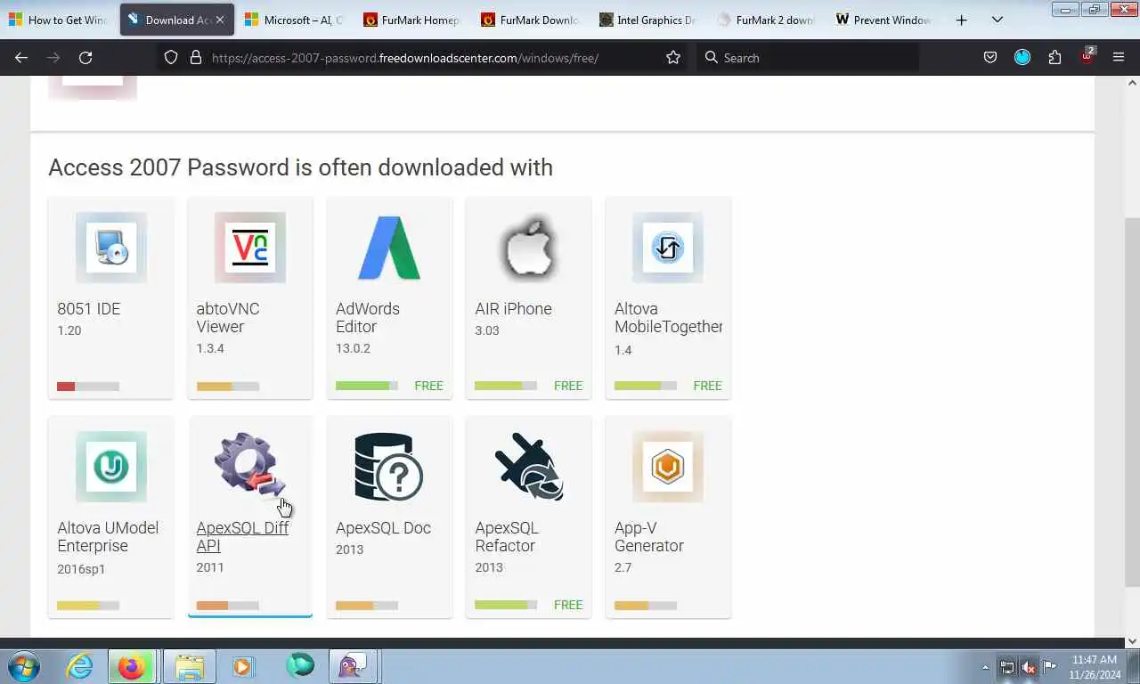Open the abtoVNC Viewer app icon

(x=250, y=248)
